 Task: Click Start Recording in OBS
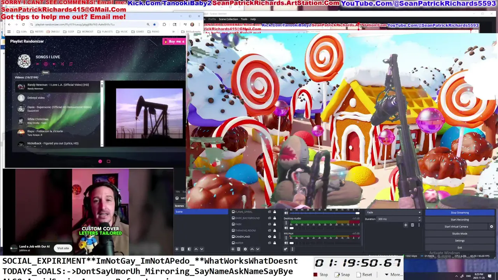pyautogui.click(x=459, y=220)
